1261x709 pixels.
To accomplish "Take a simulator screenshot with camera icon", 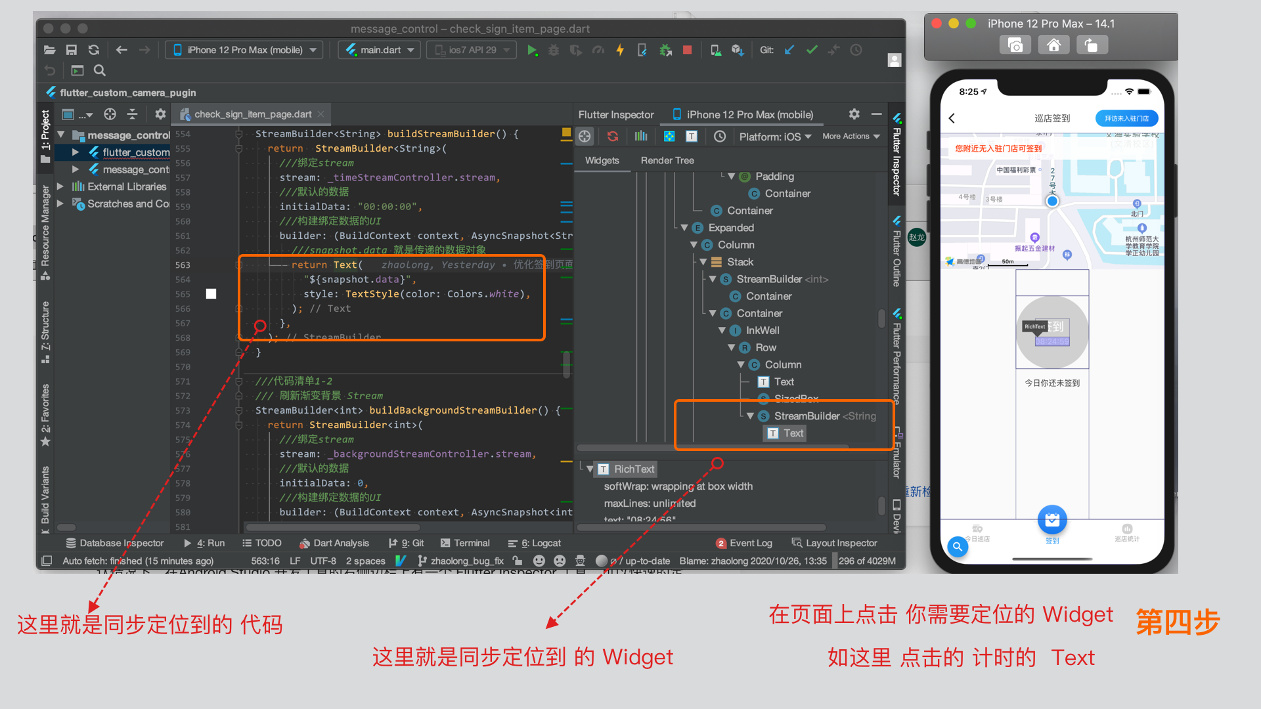I will (1015, 45).
